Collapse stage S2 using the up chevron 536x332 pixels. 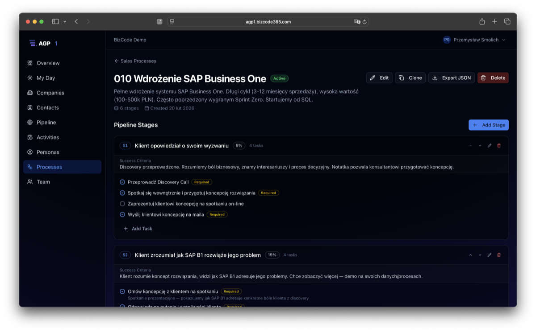coord(470,255)
